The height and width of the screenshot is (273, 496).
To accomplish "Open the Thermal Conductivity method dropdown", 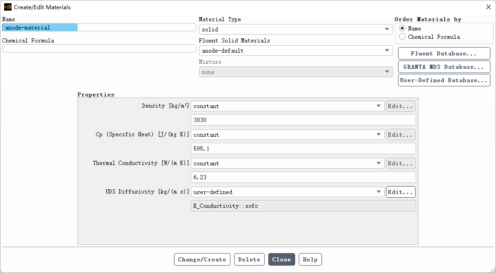I will pos(287,164).
